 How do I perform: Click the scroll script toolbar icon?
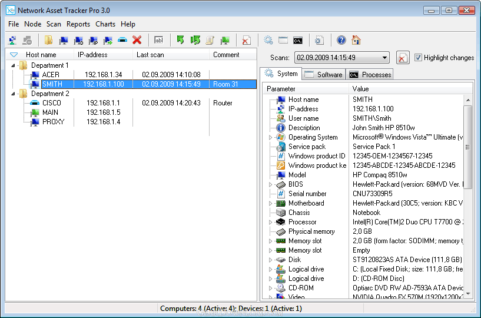(210, 40)
